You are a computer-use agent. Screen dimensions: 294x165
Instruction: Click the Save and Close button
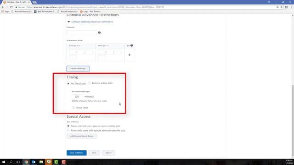(x=77, y=153)
